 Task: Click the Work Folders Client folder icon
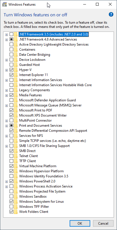tap(16, 212)
